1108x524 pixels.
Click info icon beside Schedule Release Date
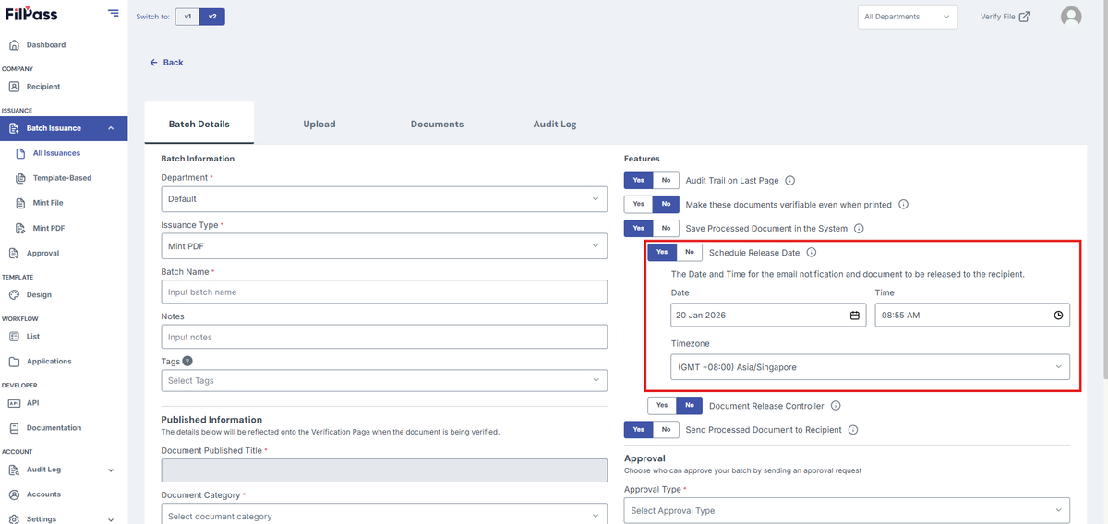812,253
